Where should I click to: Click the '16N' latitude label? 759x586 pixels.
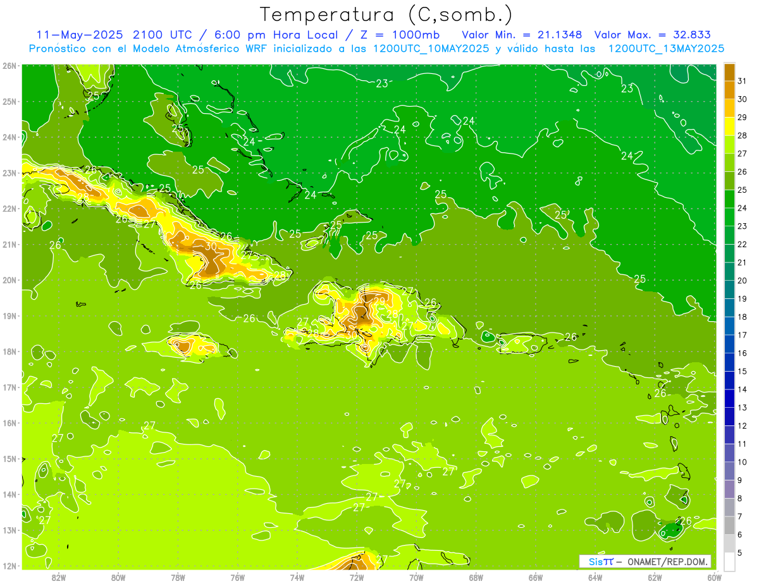[x=9, y=423]
